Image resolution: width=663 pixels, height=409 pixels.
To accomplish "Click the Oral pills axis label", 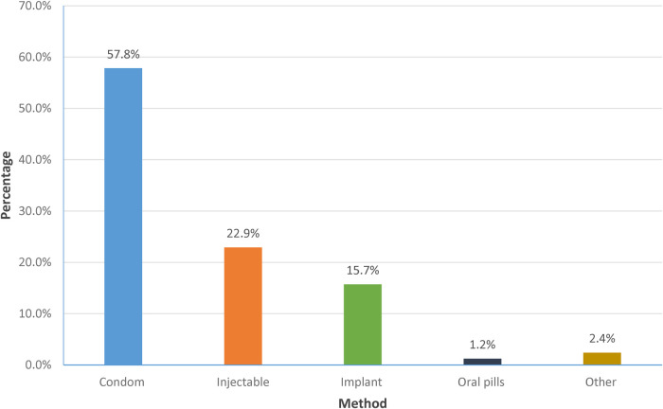I will [481, 382].
